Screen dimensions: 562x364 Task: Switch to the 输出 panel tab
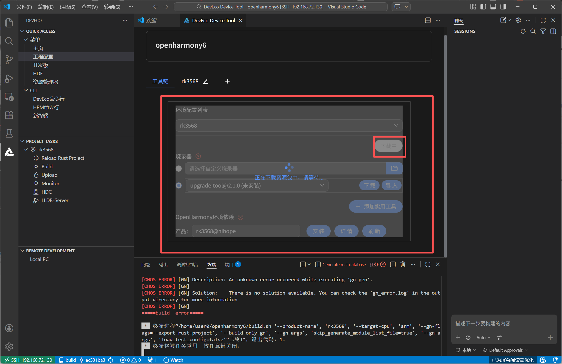[163, 265]
